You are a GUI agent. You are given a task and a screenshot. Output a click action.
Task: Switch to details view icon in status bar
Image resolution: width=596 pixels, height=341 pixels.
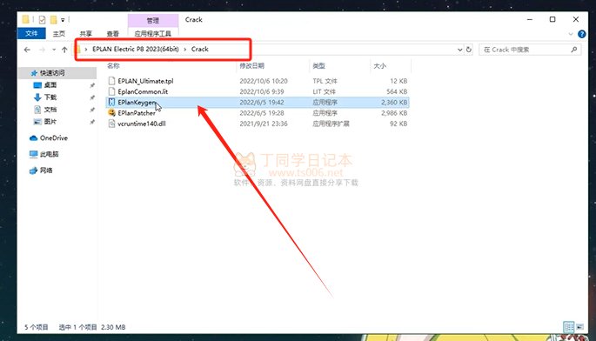coord(569,326)
